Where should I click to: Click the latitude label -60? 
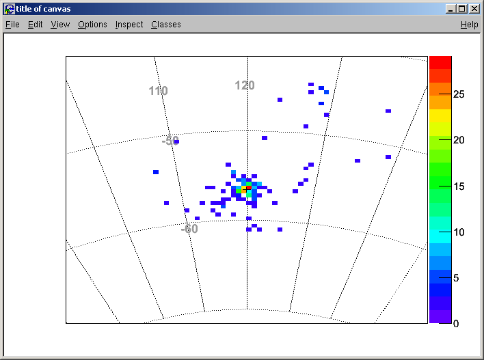(x=189, y=229)
